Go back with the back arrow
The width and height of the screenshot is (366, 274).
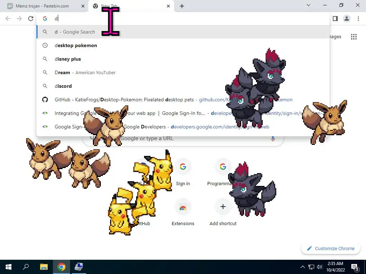(x=8, y=19)
